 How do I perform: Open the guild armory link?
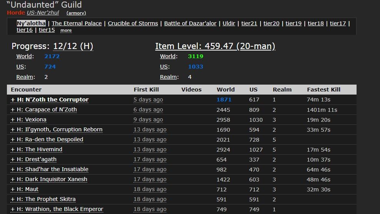[76, 13]
